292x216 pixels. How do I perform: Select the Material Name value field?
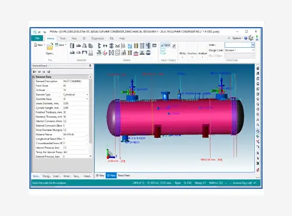click(75, 134)
